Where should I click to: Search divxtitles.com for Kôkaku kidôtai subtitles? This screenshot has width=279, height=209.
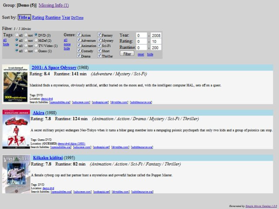click(121, 192)
